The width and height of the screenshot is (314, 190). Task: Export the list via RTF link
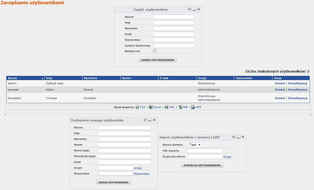pyautogui.click(x=199, y=107)
